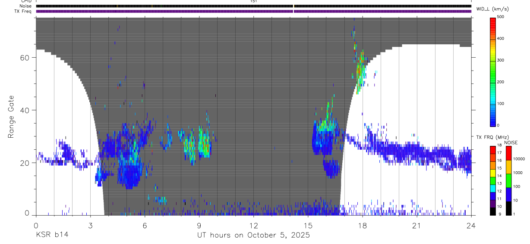Image resolution: width=530 pixels, height=244 pixels.
Task: Click the 12 tick label on the UT hours axis
Action: coord(253,225)
